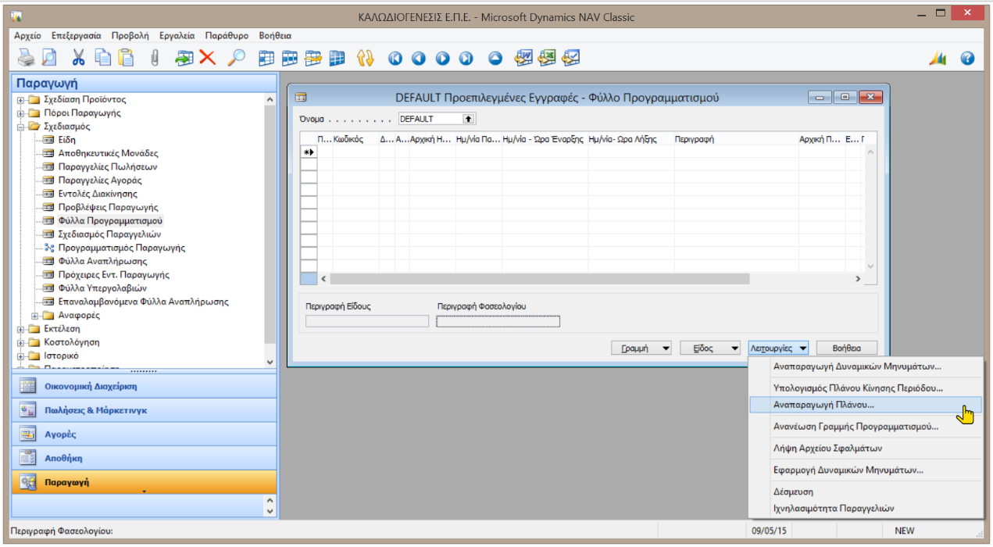Image resolution: width=993 pixels, height=547 pixels.
Task: Open Είδη in the navigation tree
Action: pos(66,140)
